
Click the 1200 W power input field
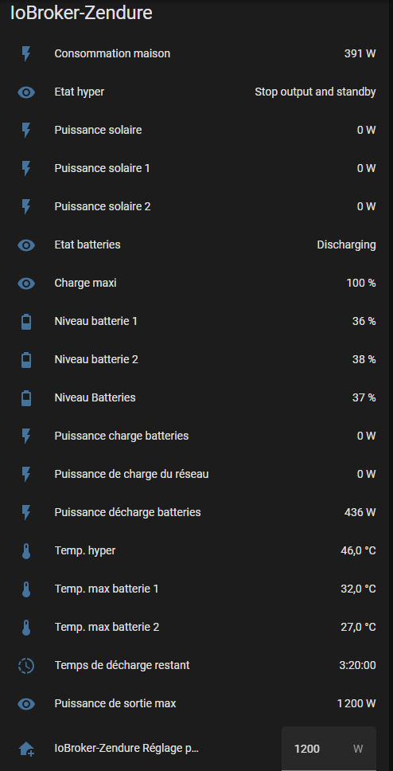(329, 749)
